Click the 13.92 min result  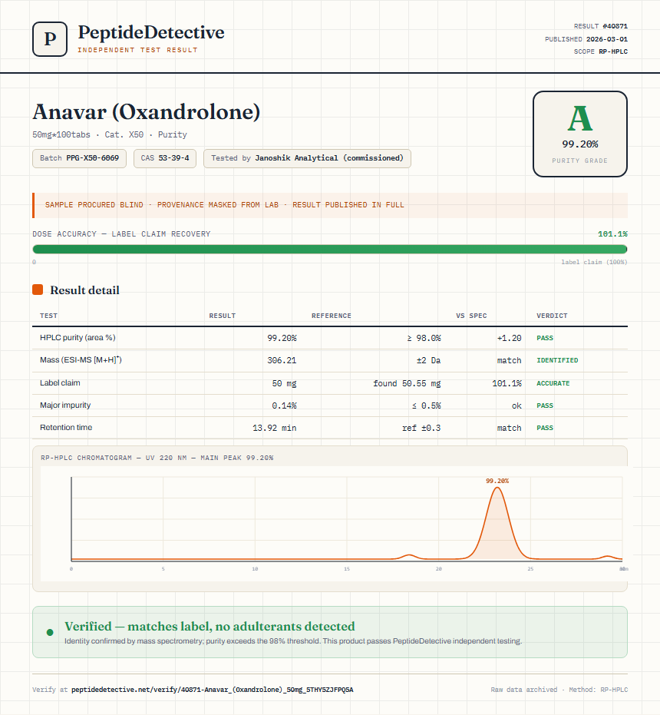[x=275, y=428]
